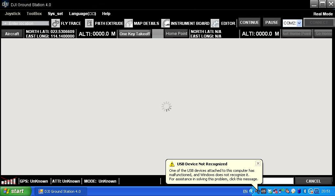Screen dimensions: 335x196
Task: Open the Help menu
Action: point(106,14)
